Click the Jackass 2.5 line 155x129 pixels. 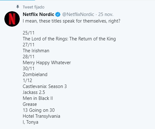tap(34, 92)
